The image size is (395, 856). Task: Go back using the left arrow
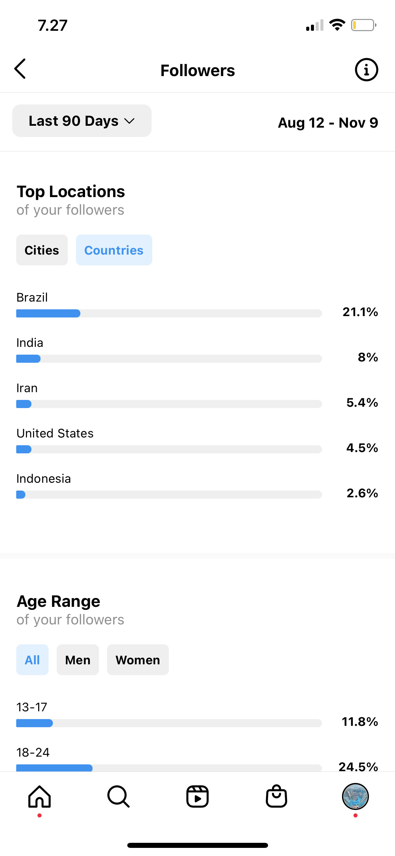click(20, 69)
